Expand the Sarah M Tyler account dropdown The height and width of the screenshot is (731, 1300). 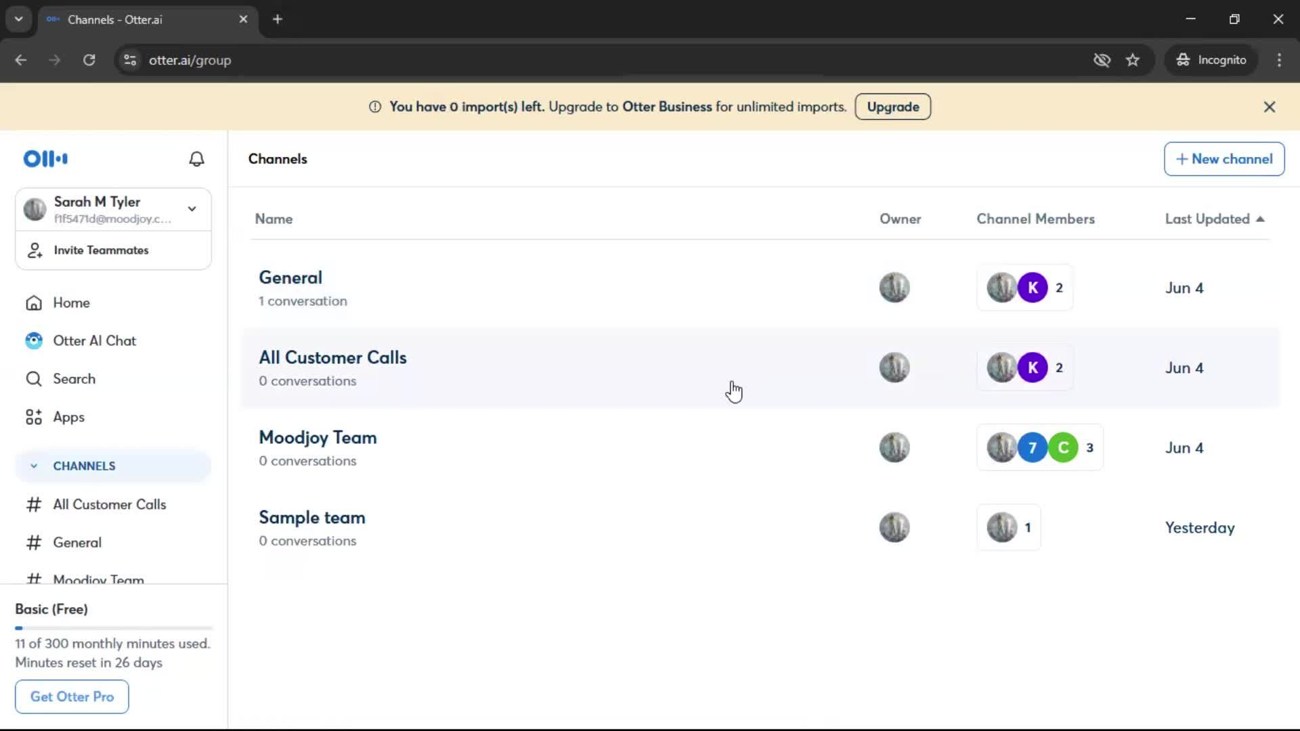pos(192,208)
